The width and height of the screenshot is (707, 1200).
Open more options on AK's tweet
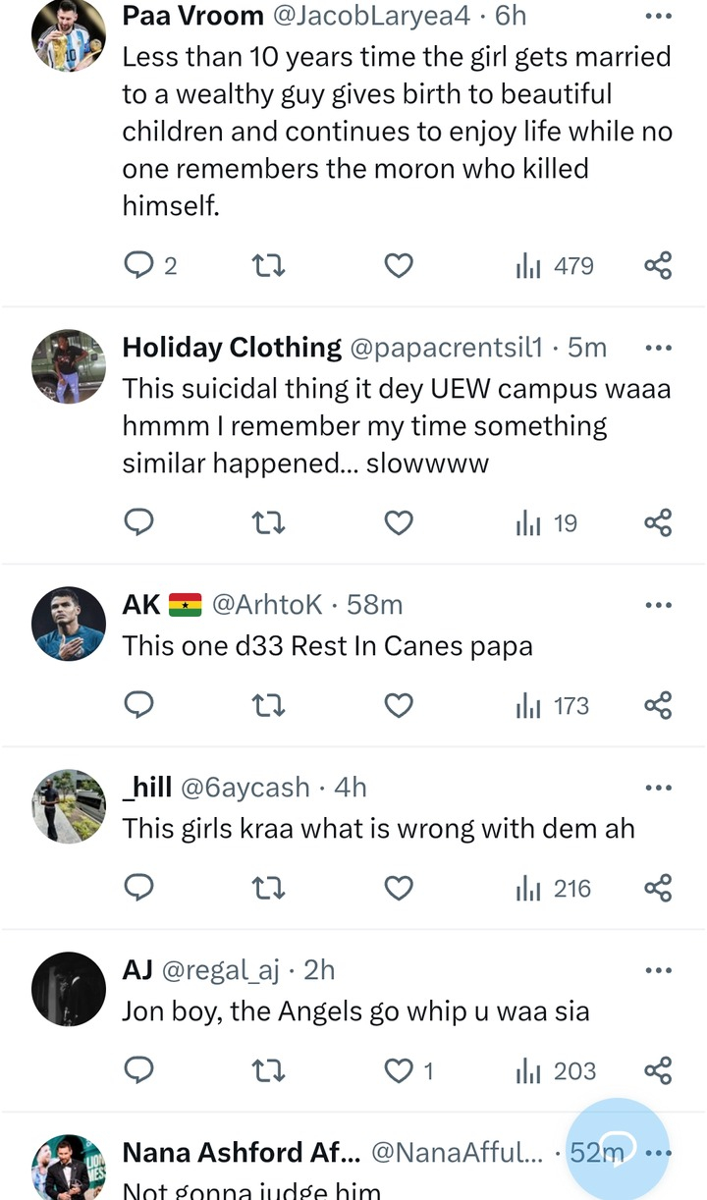coord(658,605)
